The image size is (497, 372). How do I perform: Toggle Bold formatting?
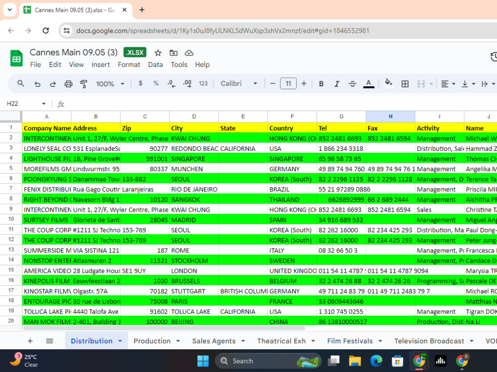(x=321, y=83)
